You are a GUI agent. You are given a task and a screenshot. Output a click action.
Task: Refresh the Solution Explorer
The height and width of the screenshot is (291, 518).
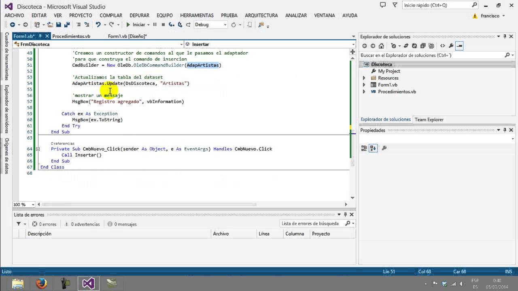pos(414,46)
